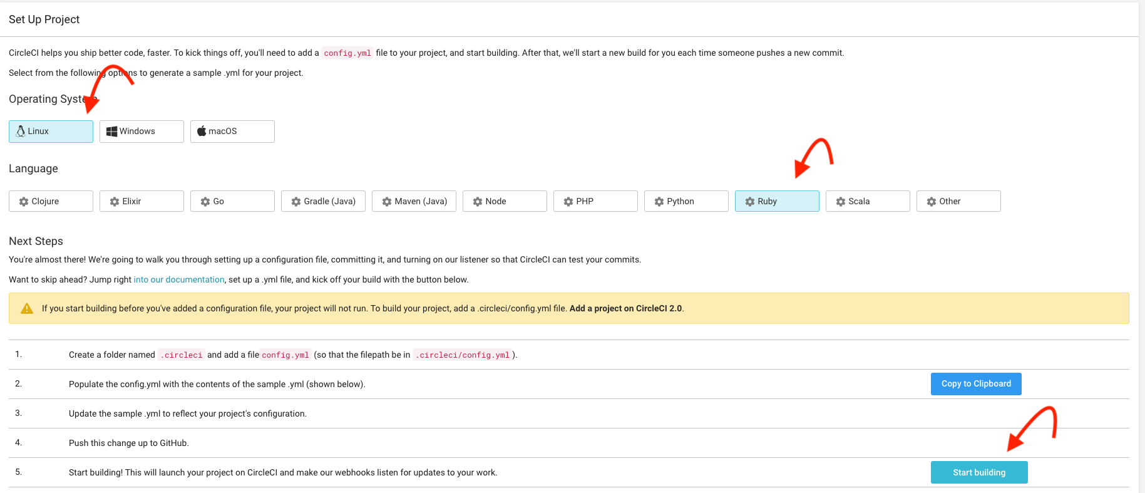Pick macOS as the operating system
The width and height of the screenshot is (1145, 493).
(x=232, y=132)
